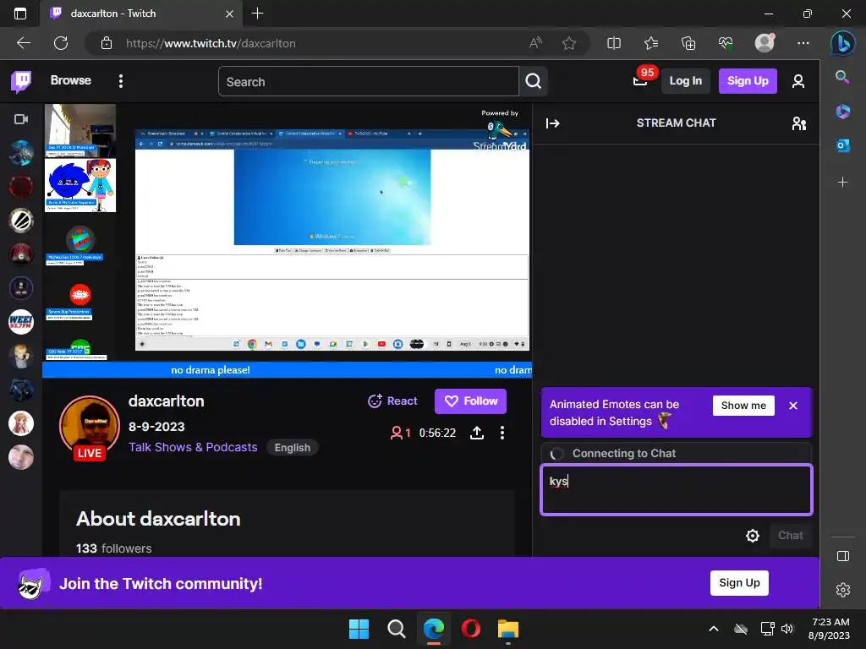
Task: Open the user account icon in Twitch header
Action: click(x=797, y=81)
